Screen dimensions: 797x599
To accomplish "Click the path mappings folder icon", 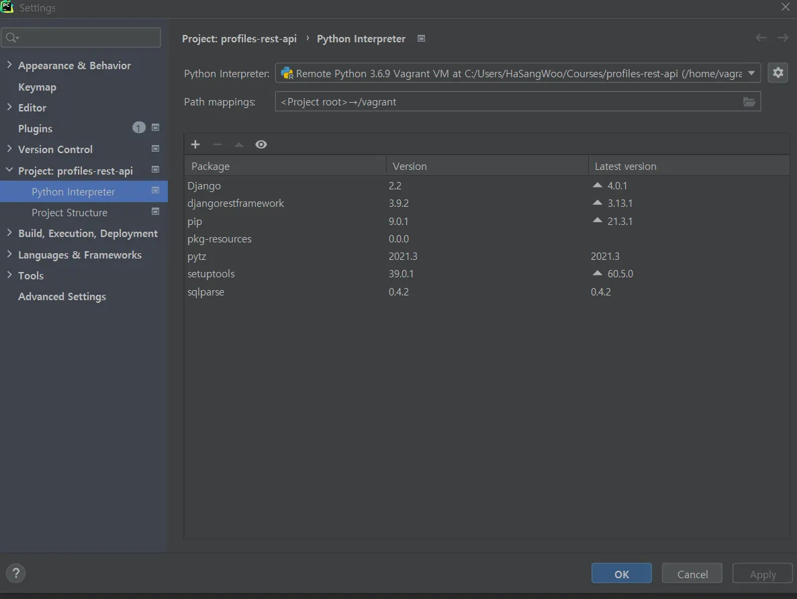I will tap(749, 101).
